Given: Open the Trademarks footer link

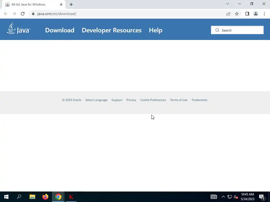Looking at the screenshot, I should pos(199,100).
